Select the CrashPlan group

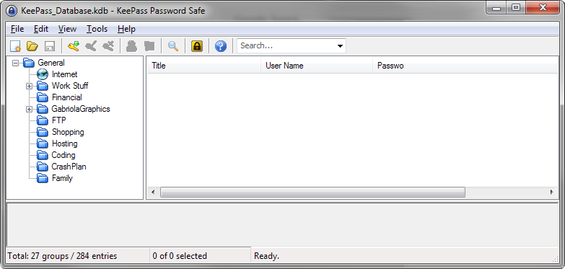69,167
